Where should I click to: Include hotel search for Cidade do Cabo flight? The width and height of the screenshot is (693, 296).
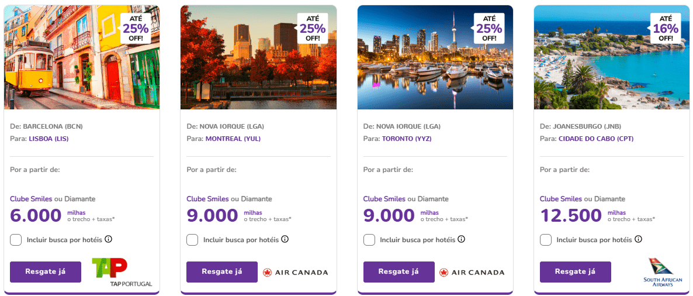(546, 240)
